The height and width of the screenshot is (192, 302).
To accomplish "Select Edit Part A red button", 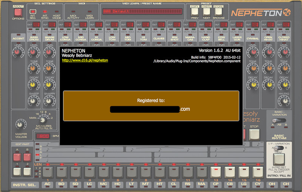I will point(17,157).
